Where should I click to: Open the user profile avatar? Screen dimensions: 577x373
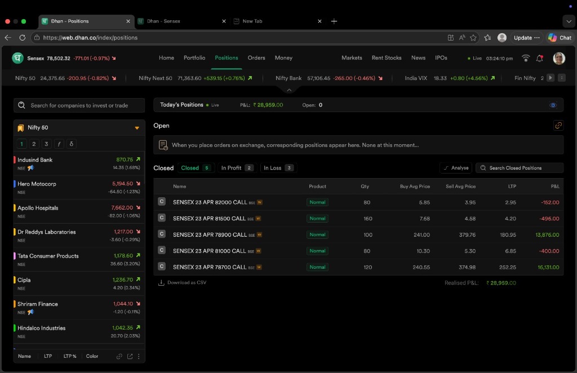pyautogui.click(x=559, y=58)
